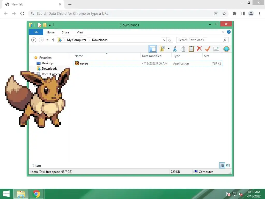The height and width of the screenshot is (199, 265).
Task: Click the Eevee desktop pet sprite
Action: (38, 98)
